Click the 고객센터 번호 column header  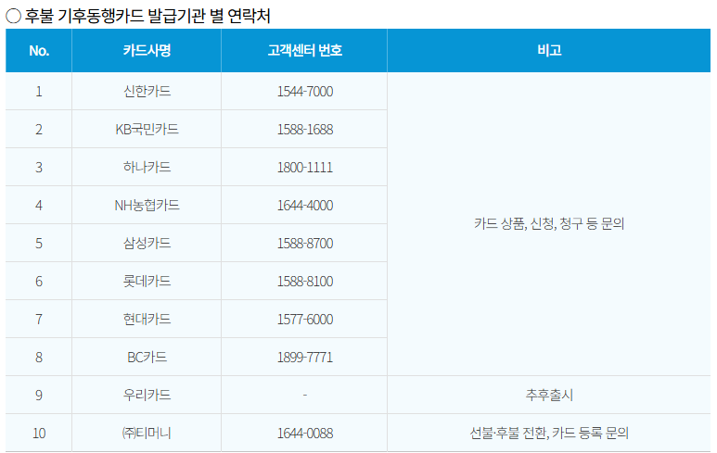(x=304, y=51)
